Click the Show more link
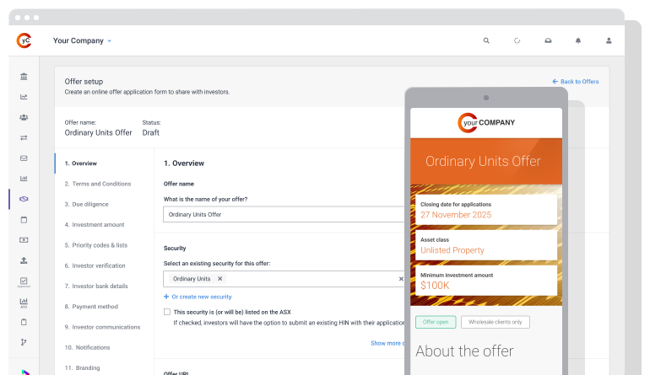Viewport: 650px width, 375px height. coord(387,343)
